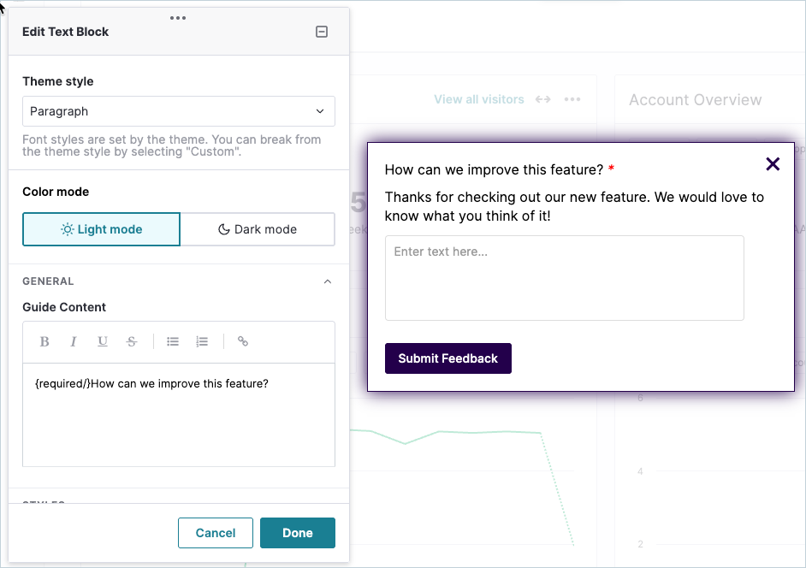Click the Cancel button
The image size is (806, 568).
(x=216, y=533)
